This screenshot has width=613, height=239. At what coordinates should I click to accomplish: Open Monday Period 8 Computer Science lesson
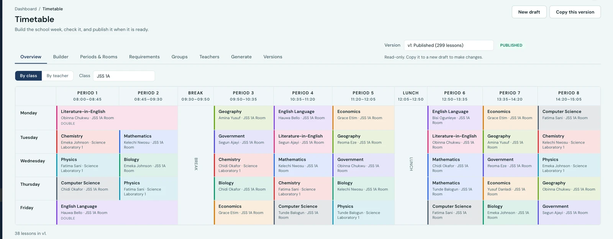pyautogui.click(x=569, y=118)
